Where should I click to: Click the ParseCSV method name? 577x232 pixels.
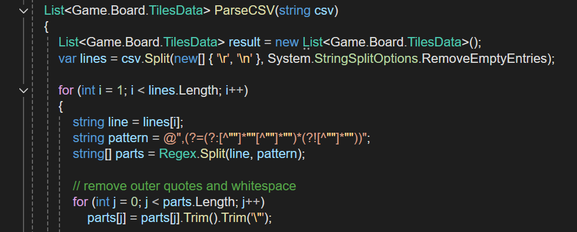click(244, 11)
